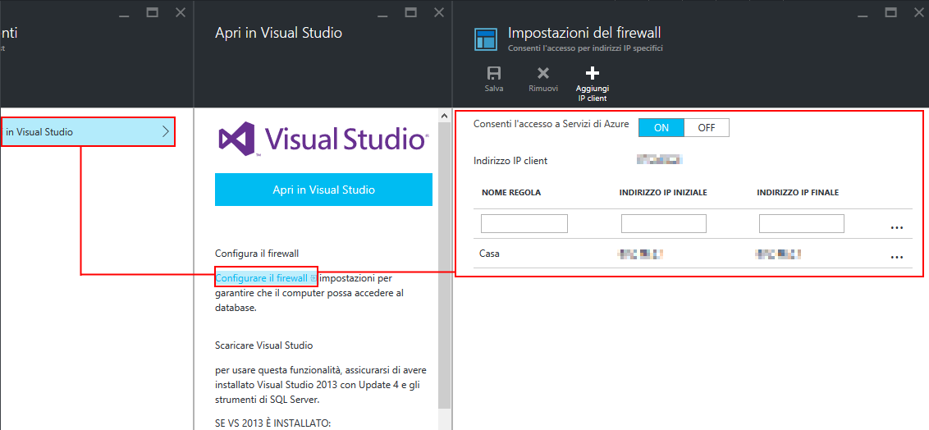Maximize the Impostazioni del firewall blade

click(890, 11)
